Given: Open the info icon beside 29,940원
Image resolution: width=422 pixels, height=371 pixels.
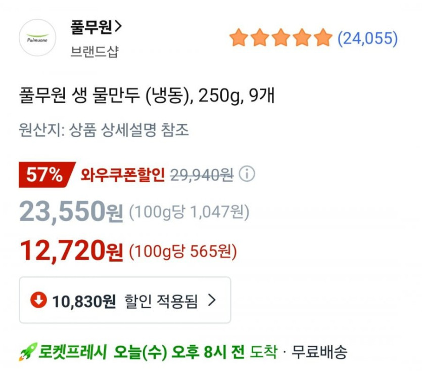Looking at the screenshot, I should click(247, 175).
